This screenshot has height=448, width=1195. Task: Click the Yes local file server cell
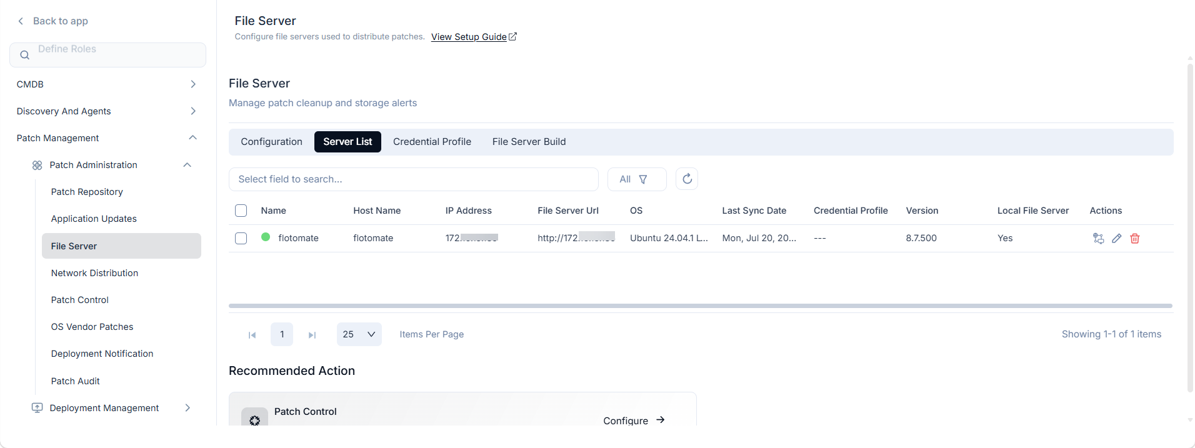pos(1005,238)
